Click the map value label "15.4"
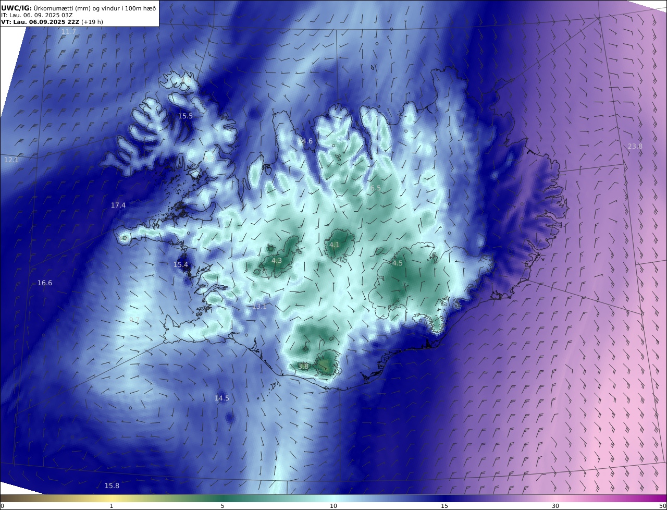This screenshot has width=667, height=510. [x=181, y=265]
